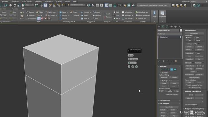Toggle Angle Snap in main toolbar
This screenshot has height=117, width=208.
(x=54, y=5)
